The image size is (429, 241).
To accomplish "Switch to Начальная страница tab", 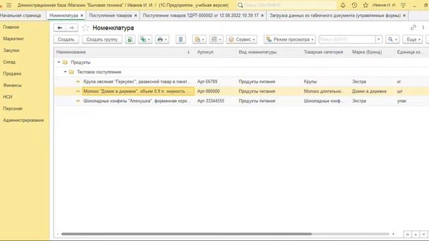I will pyautogui.click(x=21, y=15).
